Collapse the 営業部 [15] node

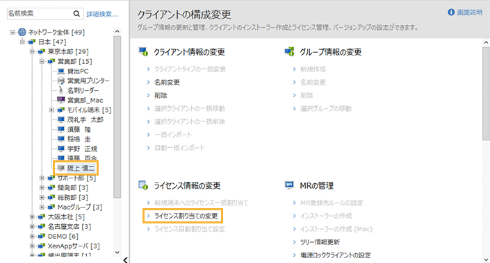42,61
